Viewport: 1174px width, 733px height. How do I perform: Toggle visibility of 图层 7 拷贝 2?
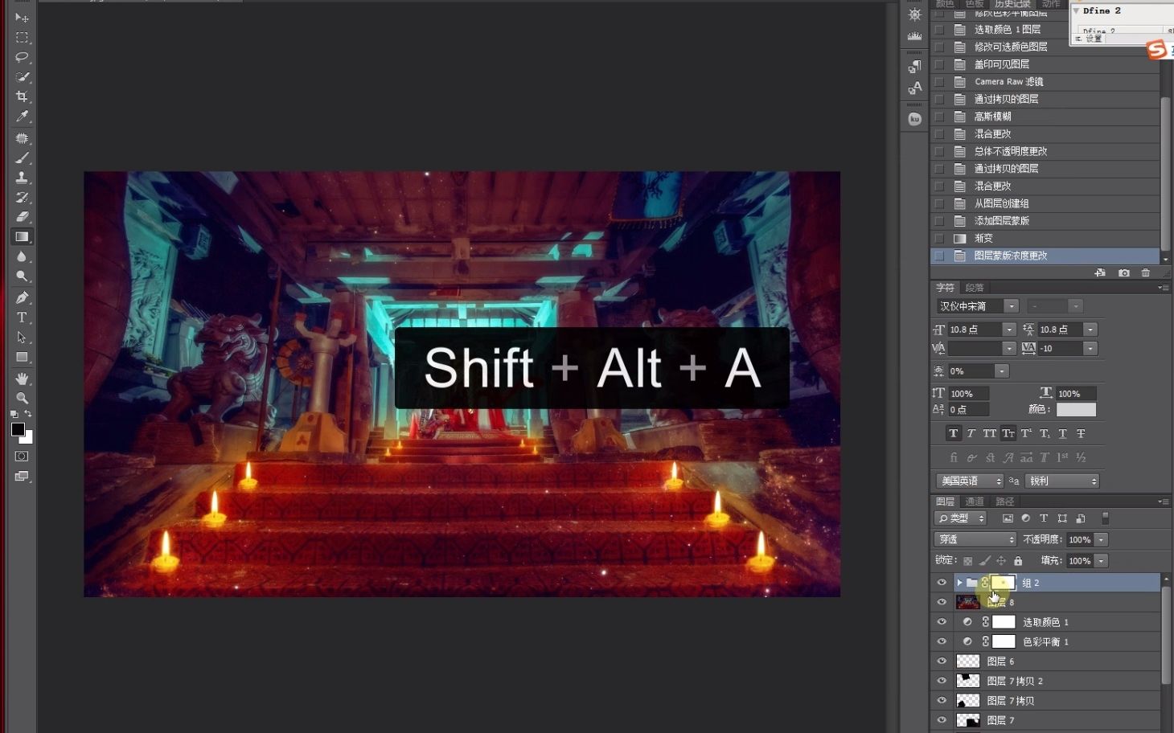click(x=942, y=681)
